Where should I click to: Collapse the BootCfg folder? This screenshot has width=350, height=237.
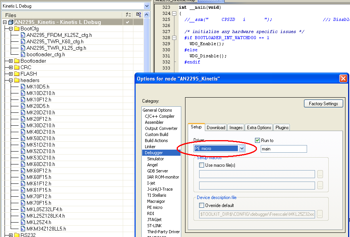11,28
